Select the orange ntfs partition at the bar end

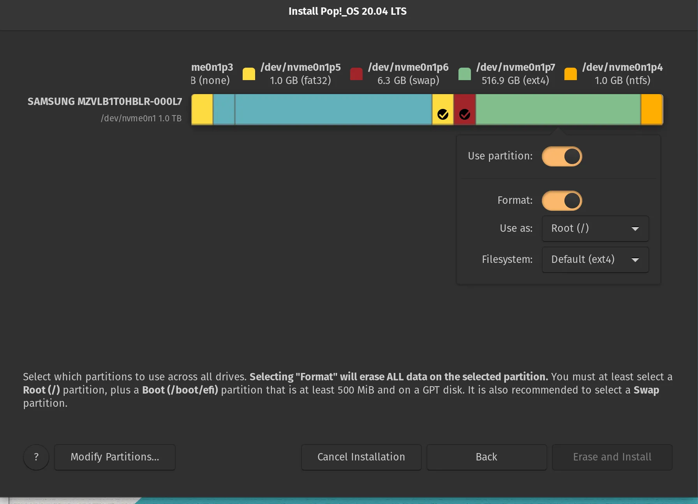pyautogui.click(x=652, y=109)
